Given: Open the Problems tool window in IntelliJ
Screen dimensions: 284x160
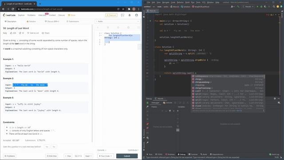Looking at the screenshot, I should point(170,154).
